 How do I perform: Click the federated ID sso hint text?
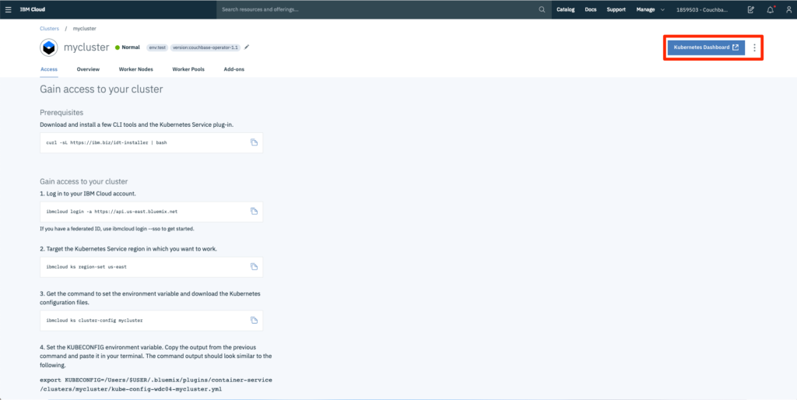(117, 229)
